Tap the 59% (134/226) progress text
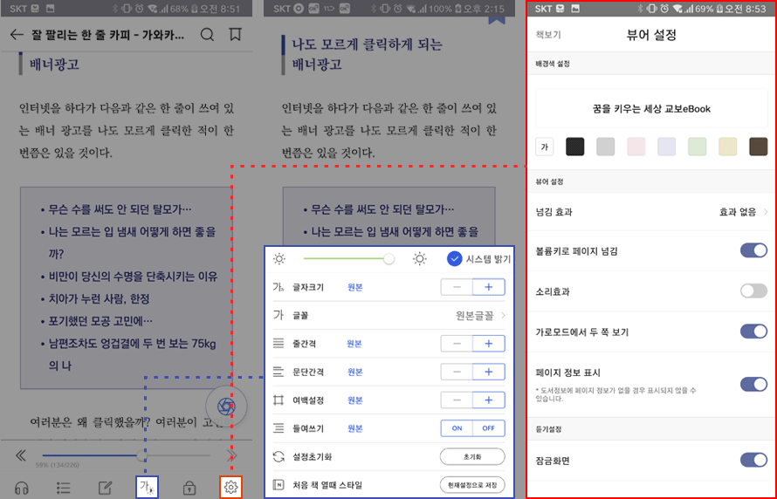This screenshot has height=499, width=777. pos(58,465)
